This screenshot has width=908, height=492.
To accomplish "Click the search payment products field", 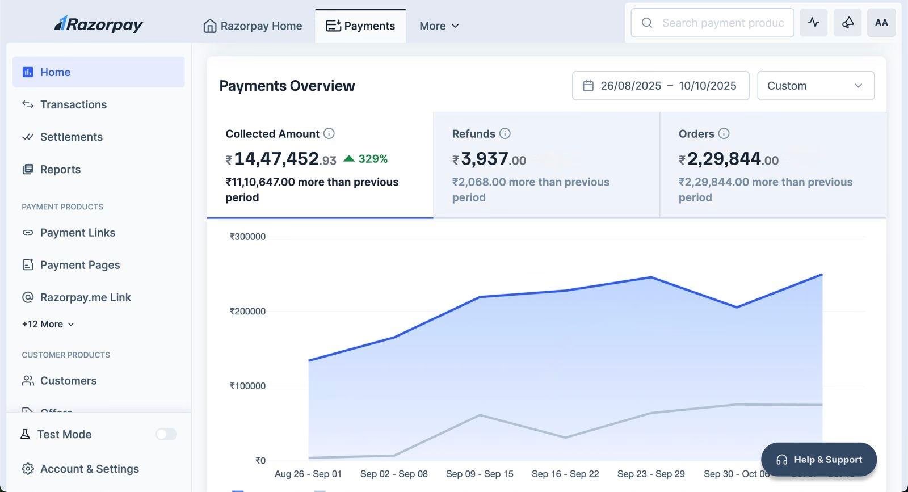I will click(712, 23).
